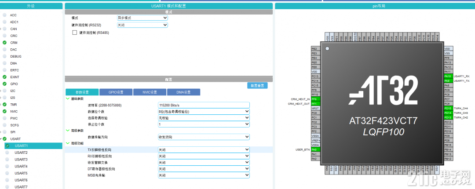Open the 选择奇偶校验 dropdown

pyautogui.click(x=204, y=118)
